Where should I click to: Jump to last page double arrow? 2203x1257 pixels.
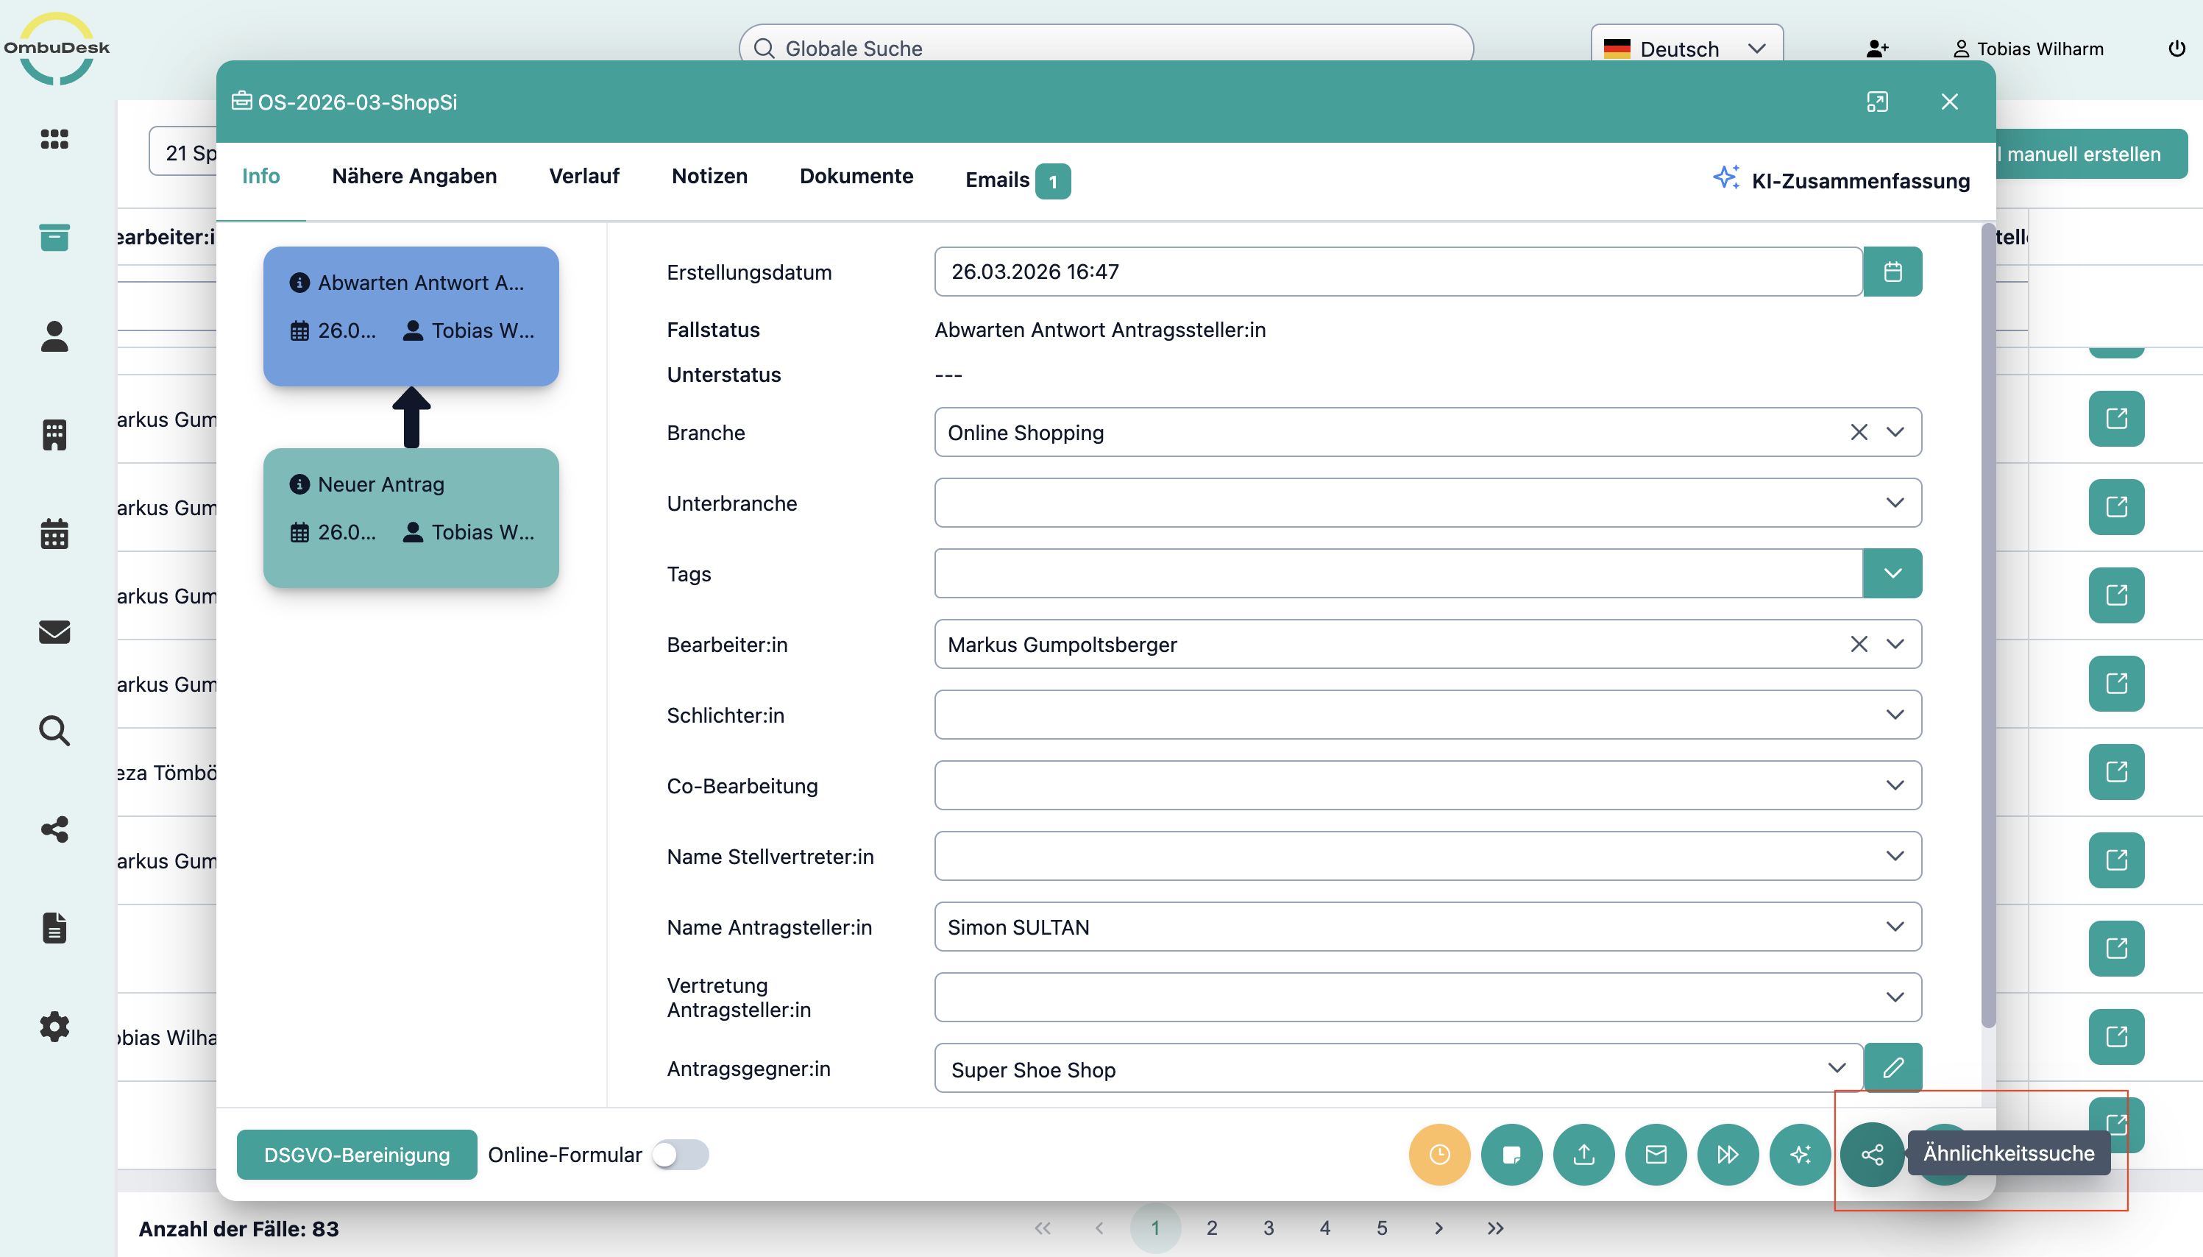click(1495, 1228)
